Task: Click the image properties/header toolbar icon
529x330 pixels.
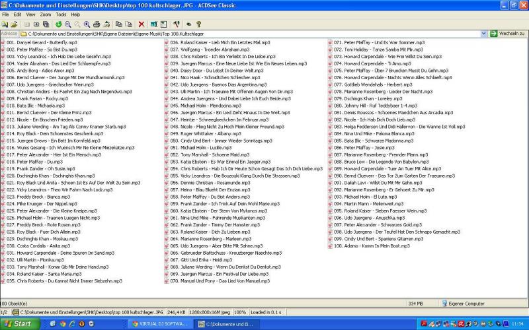Action: [x=163, y=24]
